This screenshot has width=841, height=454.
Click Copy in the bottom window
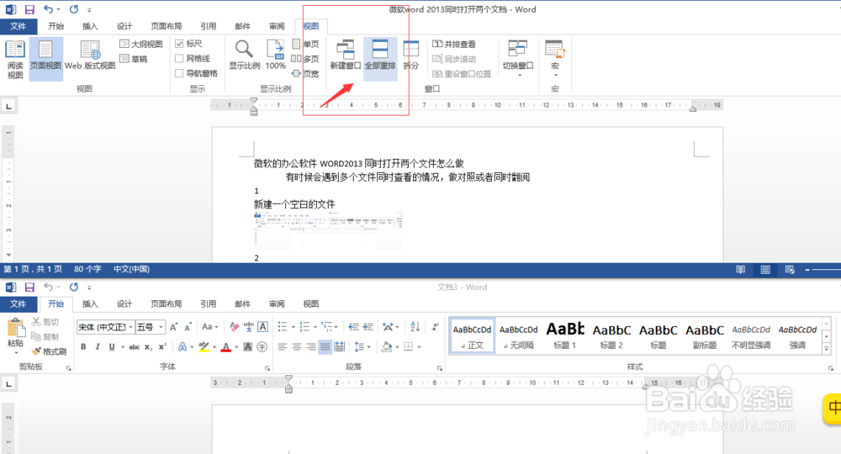[45, 336]
